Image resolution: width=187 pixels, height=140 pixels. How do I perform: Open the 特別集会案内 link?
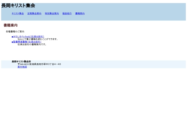tap(52, 13)
